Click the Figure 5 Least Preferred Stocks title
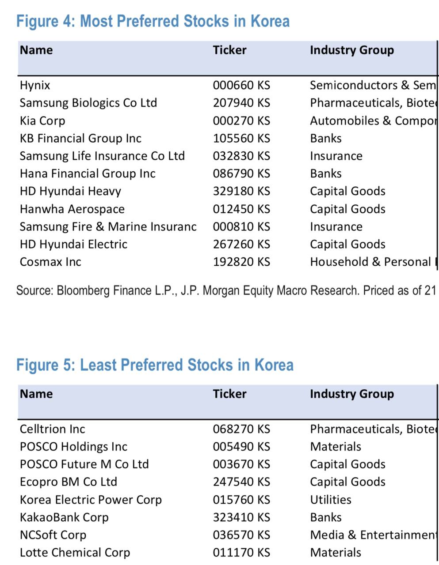Screen dimensions: 439x565 point(155,365)
